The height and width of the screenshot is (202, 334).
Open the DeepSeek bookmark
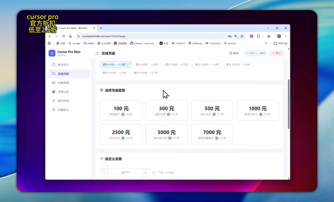point(213,43)
